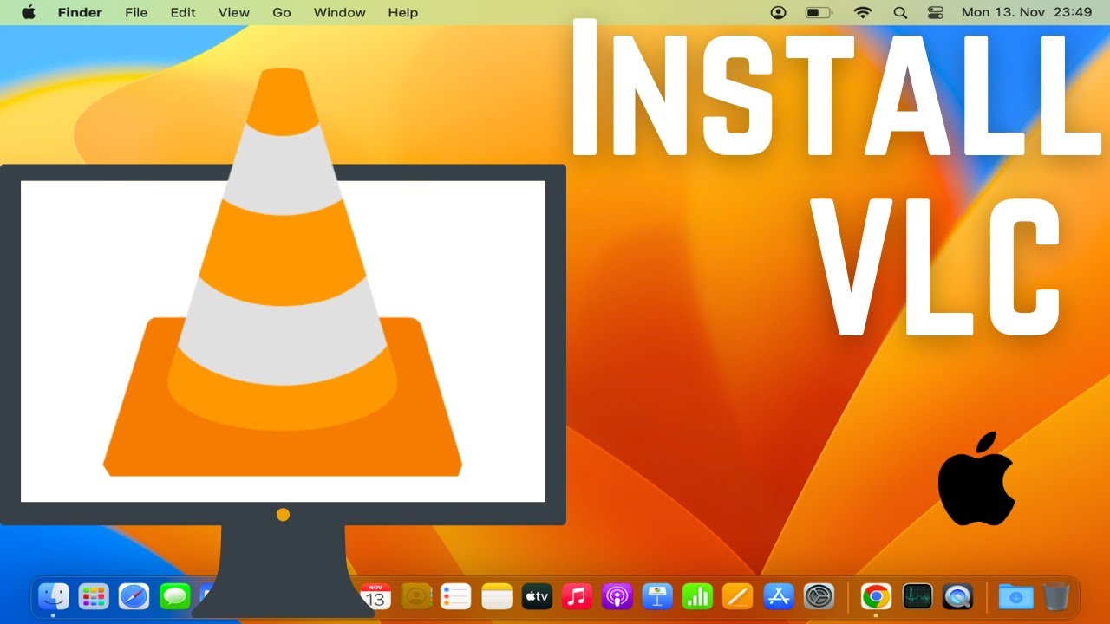Open System Settings gear icon
The image size is (1110, 624).
pos(819,596)
